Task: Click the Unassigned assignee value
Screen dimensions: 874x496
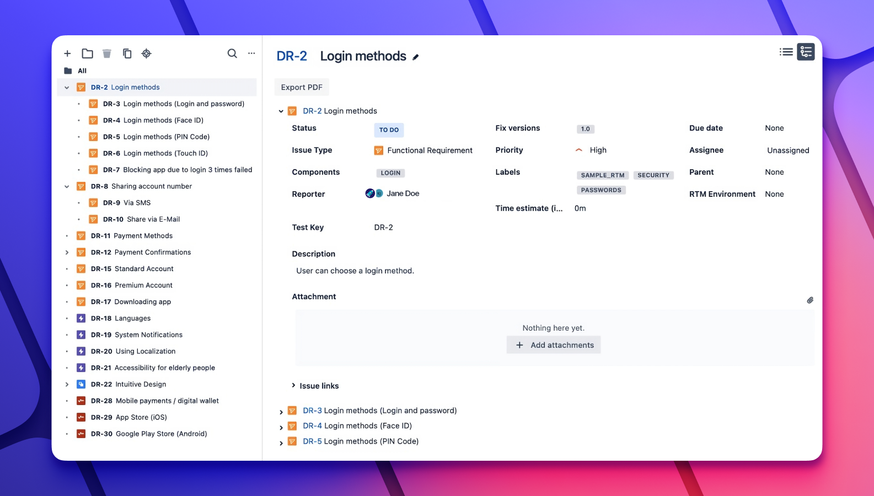Action: coord(788,150)
